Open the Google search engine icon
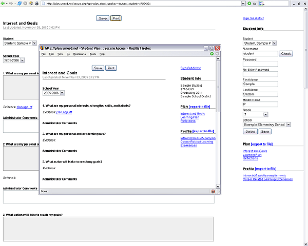Image resolution: width=308 pixels, height=246 pixels. coord(262,4)
